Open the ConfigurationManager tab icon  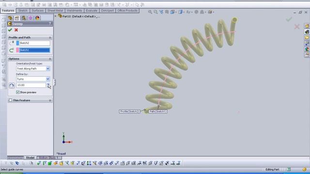pos(24,18)
